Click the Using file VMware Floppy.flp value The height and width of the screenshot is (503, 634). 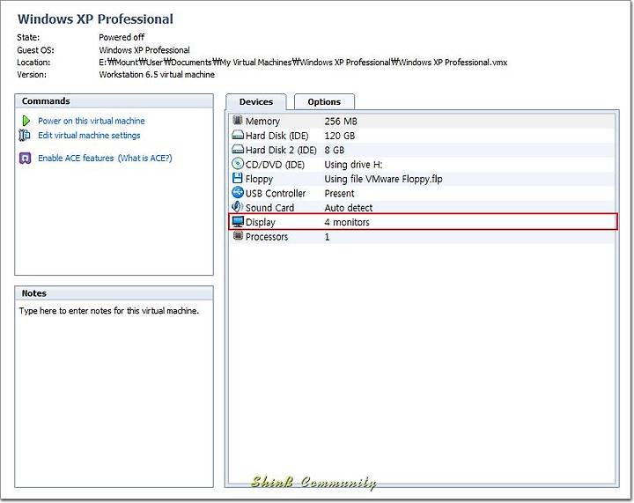383,179
